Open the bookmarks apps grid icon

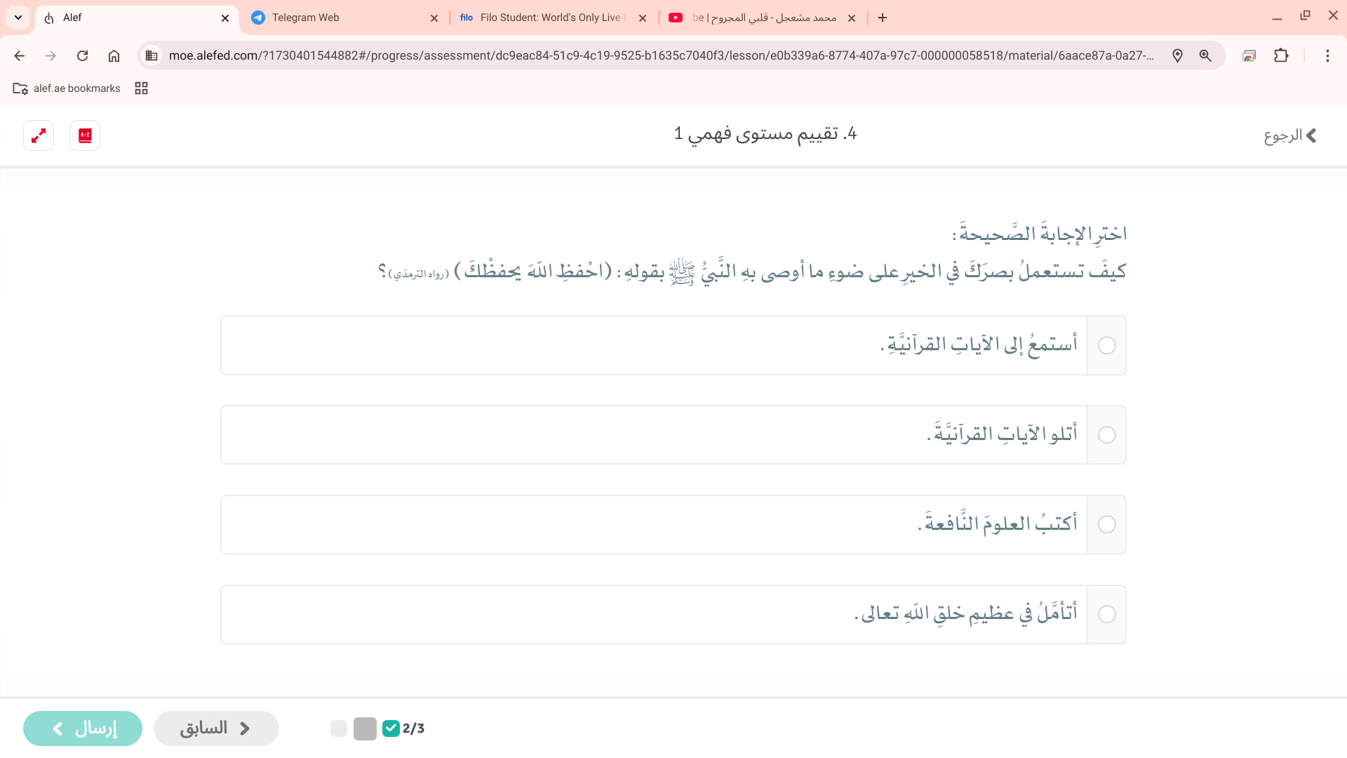[x=141, y=88]
